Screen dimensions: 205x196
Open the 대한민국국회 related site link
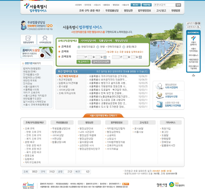(x=30, y=81)
